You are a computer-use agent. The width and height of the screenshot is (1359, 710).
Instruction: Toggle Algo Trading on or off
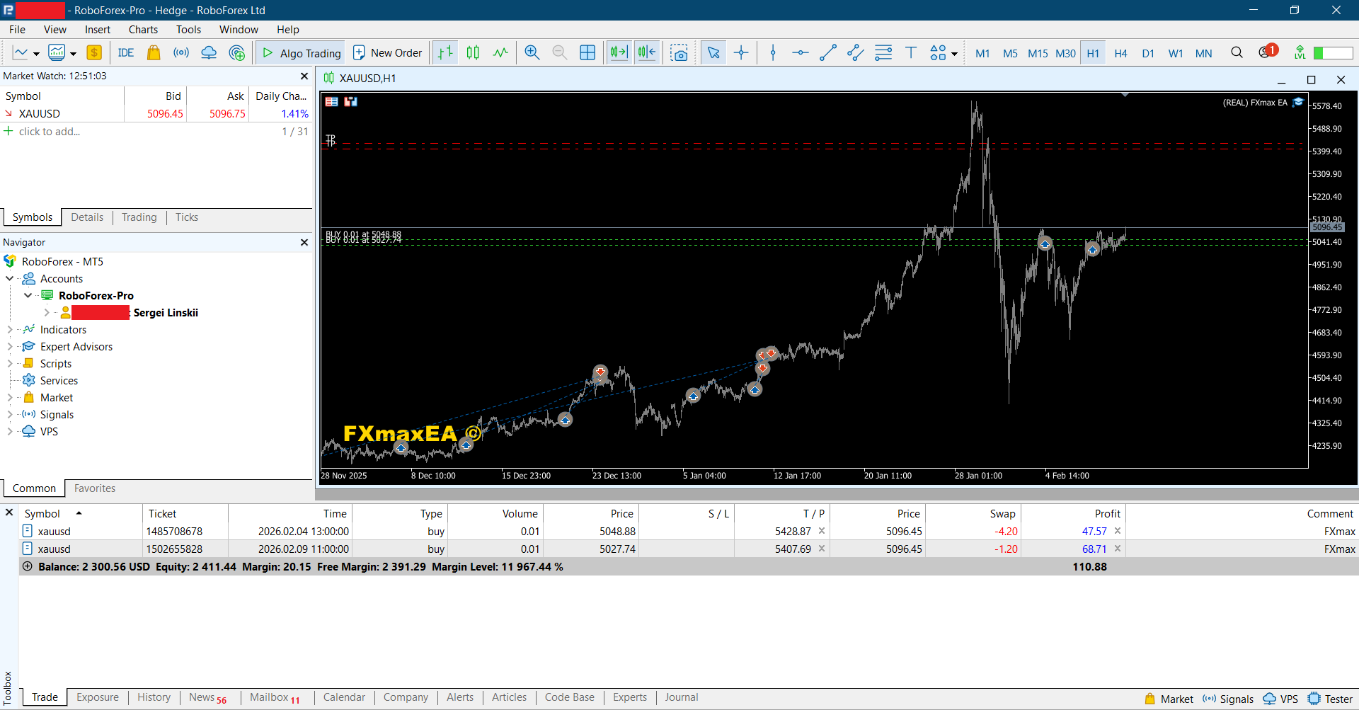tap(302, 53)
